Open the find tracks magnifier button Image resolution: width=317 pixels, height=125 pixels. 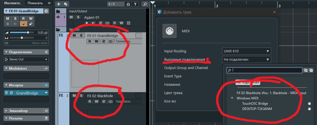coord(145,4)
